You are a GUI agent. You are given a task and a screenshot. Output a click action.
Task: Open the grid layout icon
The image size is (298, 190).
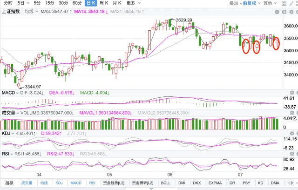284,3
